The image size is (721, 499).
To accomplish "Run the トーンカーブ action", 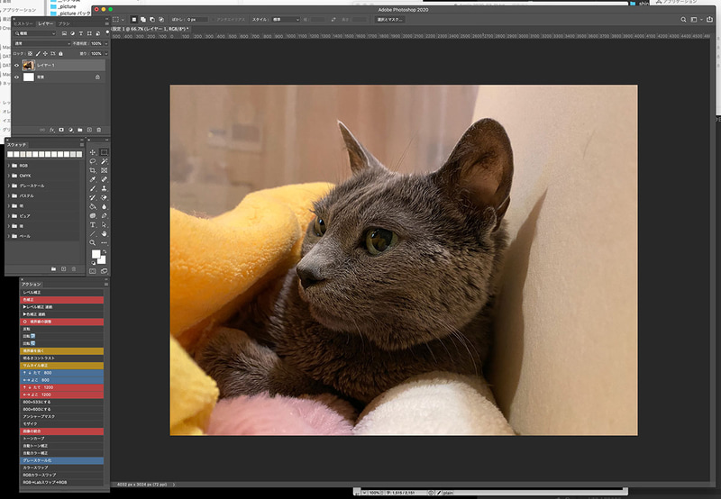I will tap(62, 439).
